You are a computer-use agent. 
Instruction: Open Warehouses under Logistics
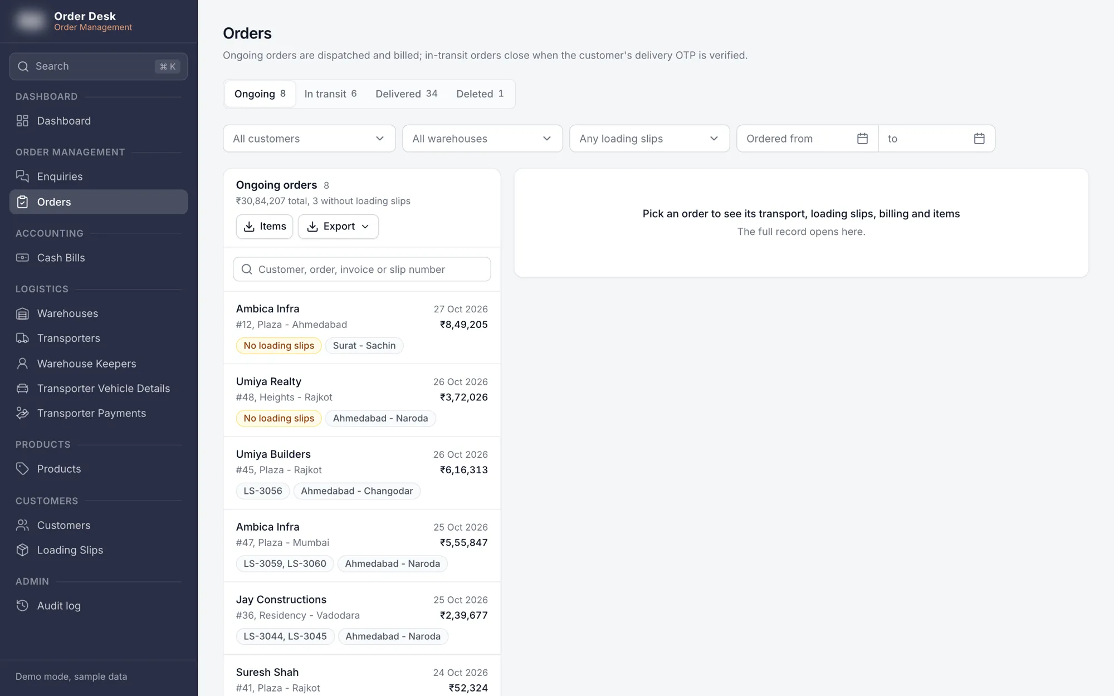point(99,313)
